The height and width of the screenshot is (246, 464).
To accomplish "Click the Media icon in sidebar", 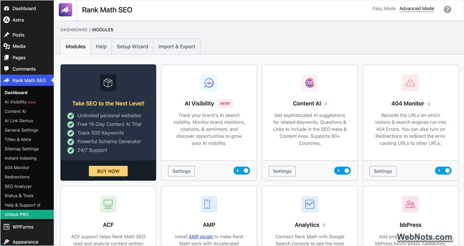I will point(7,46).
